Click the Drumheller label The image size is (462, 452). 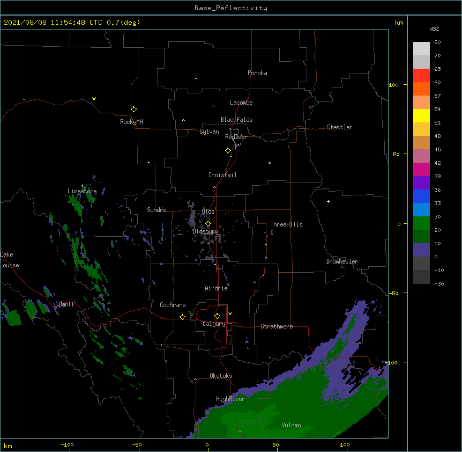(x=342, y=261)
